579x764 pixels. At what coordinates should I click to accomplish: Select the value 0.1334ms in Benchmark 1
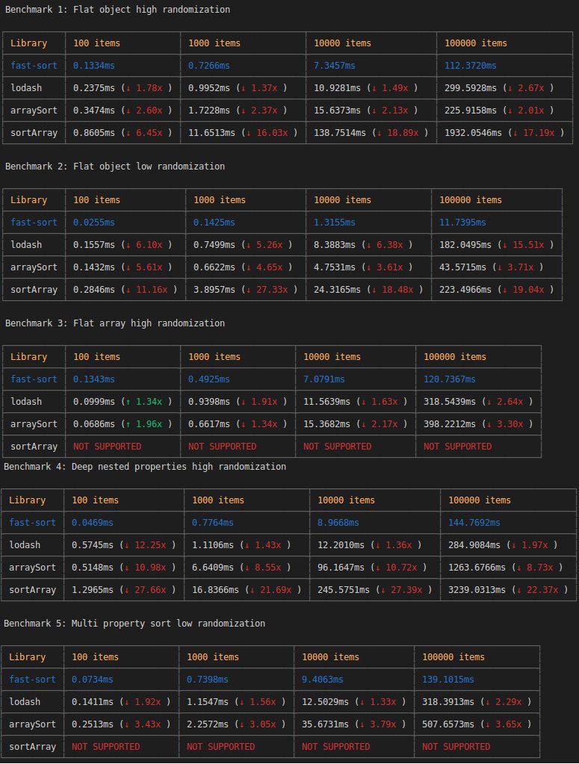(94, 65)
